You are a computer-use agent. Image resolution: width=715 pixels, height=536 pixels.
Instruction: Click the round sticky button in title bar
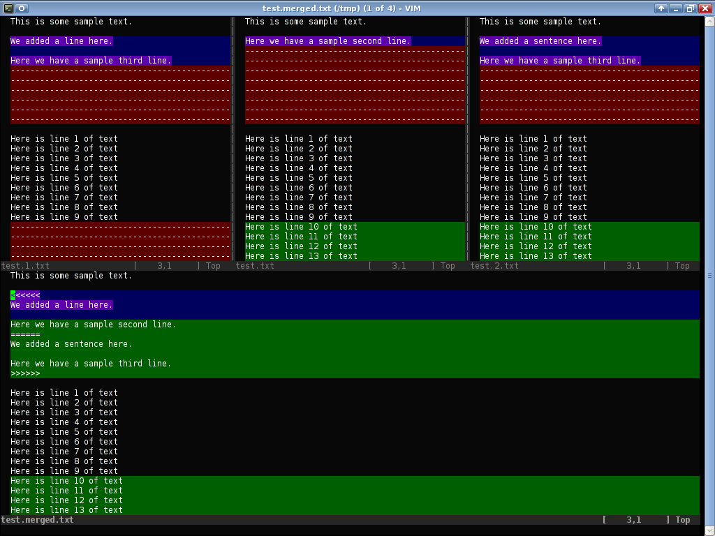point(22,8)
